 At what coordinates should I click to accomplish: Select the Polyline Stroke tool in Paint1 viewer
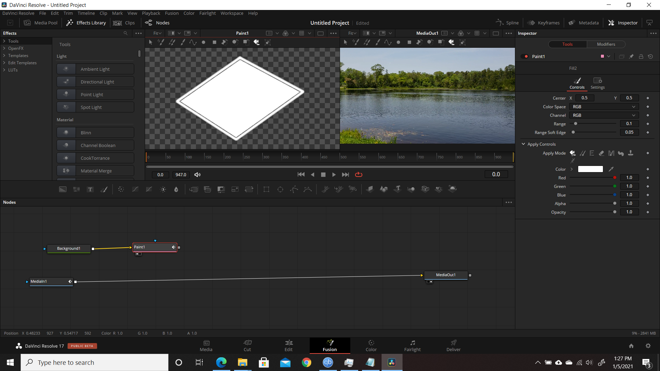click(193, 42)
